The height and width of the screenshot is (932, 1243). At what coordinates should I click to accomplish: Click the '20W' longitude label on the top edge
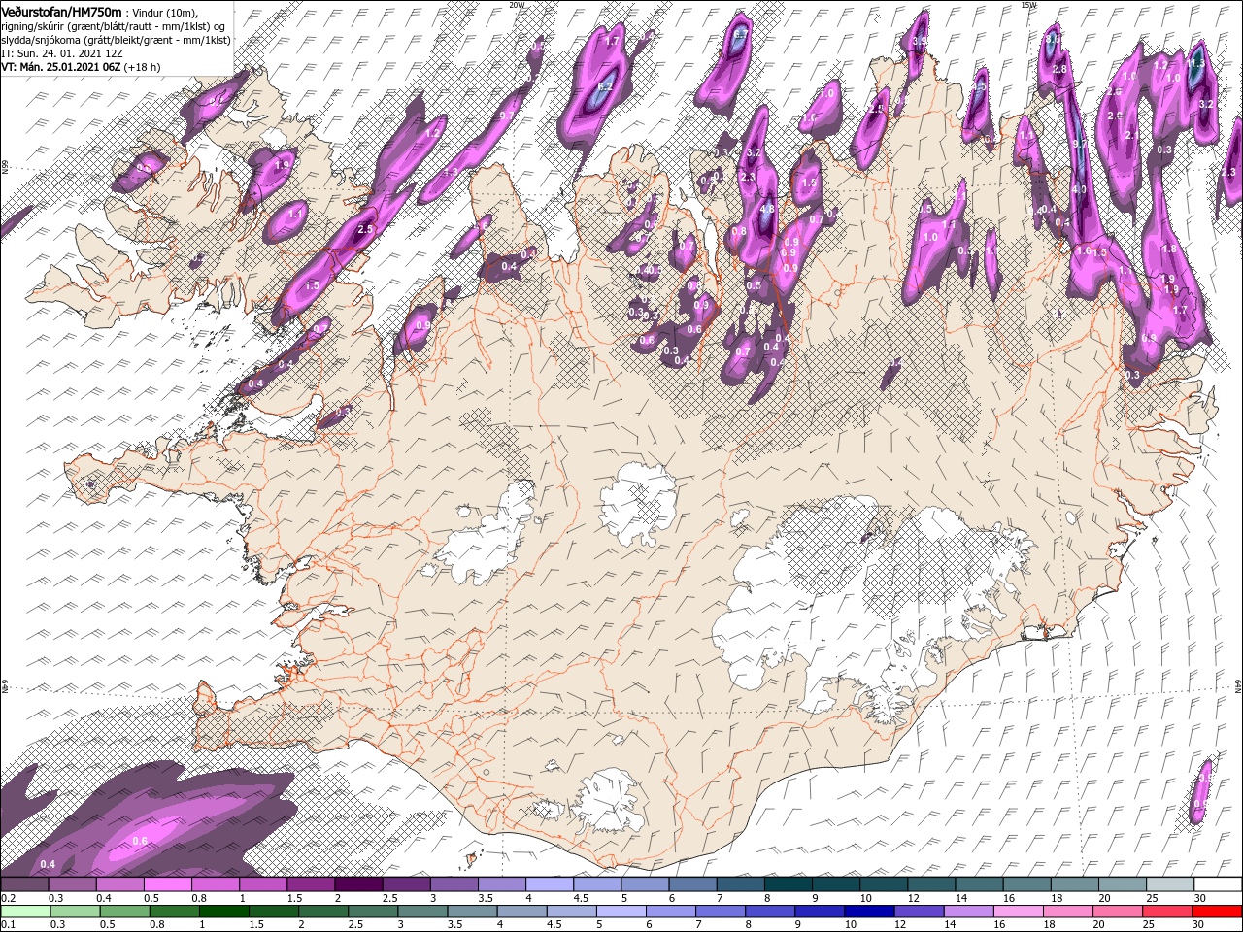516,4
